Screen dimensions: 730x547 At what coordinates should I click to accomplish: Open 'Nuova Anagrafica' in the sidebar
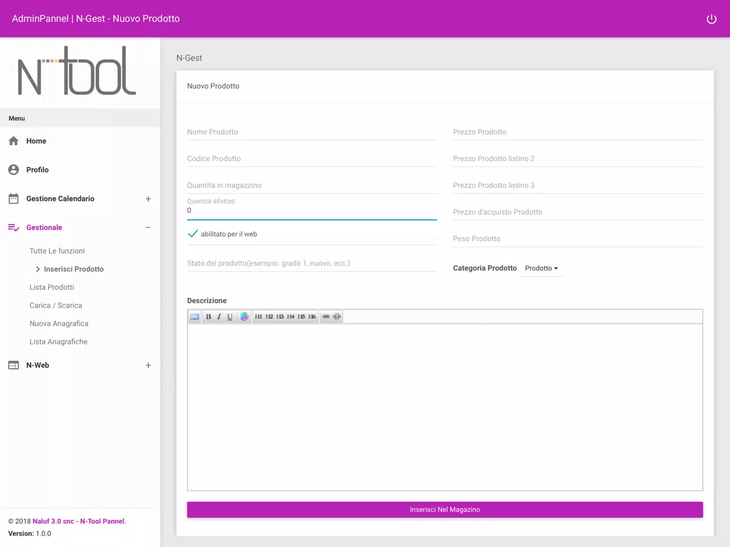click(x=58, y=324)
